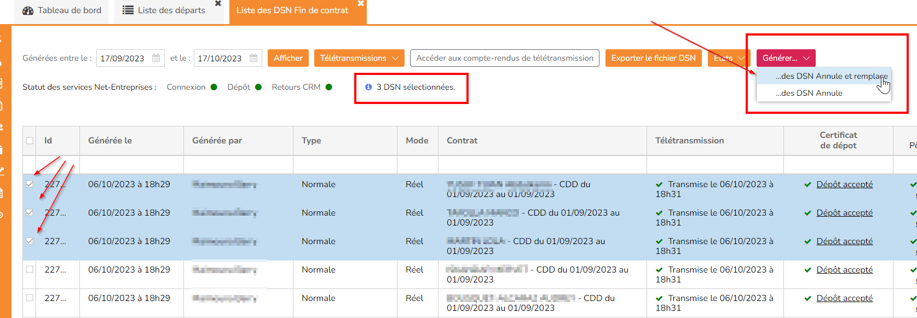Screen dimensions: 917x318
Task: Open calendar picker for the start date
Action: 156,58
